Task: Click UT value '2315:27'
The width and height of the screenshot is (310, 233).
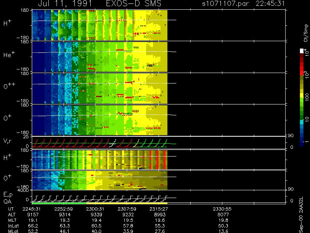Action: (x=158, y=209)
